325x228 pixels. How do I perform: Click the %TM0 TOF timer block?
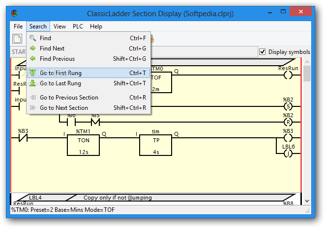(161, 82)
